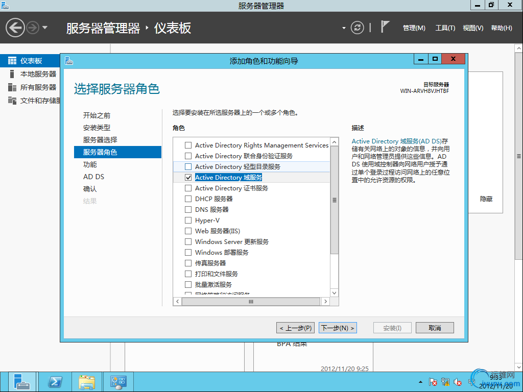This screenshot has height=392, width=523.
Task: Check Windows Server 更新服务 role
Action: coord(188,241)
